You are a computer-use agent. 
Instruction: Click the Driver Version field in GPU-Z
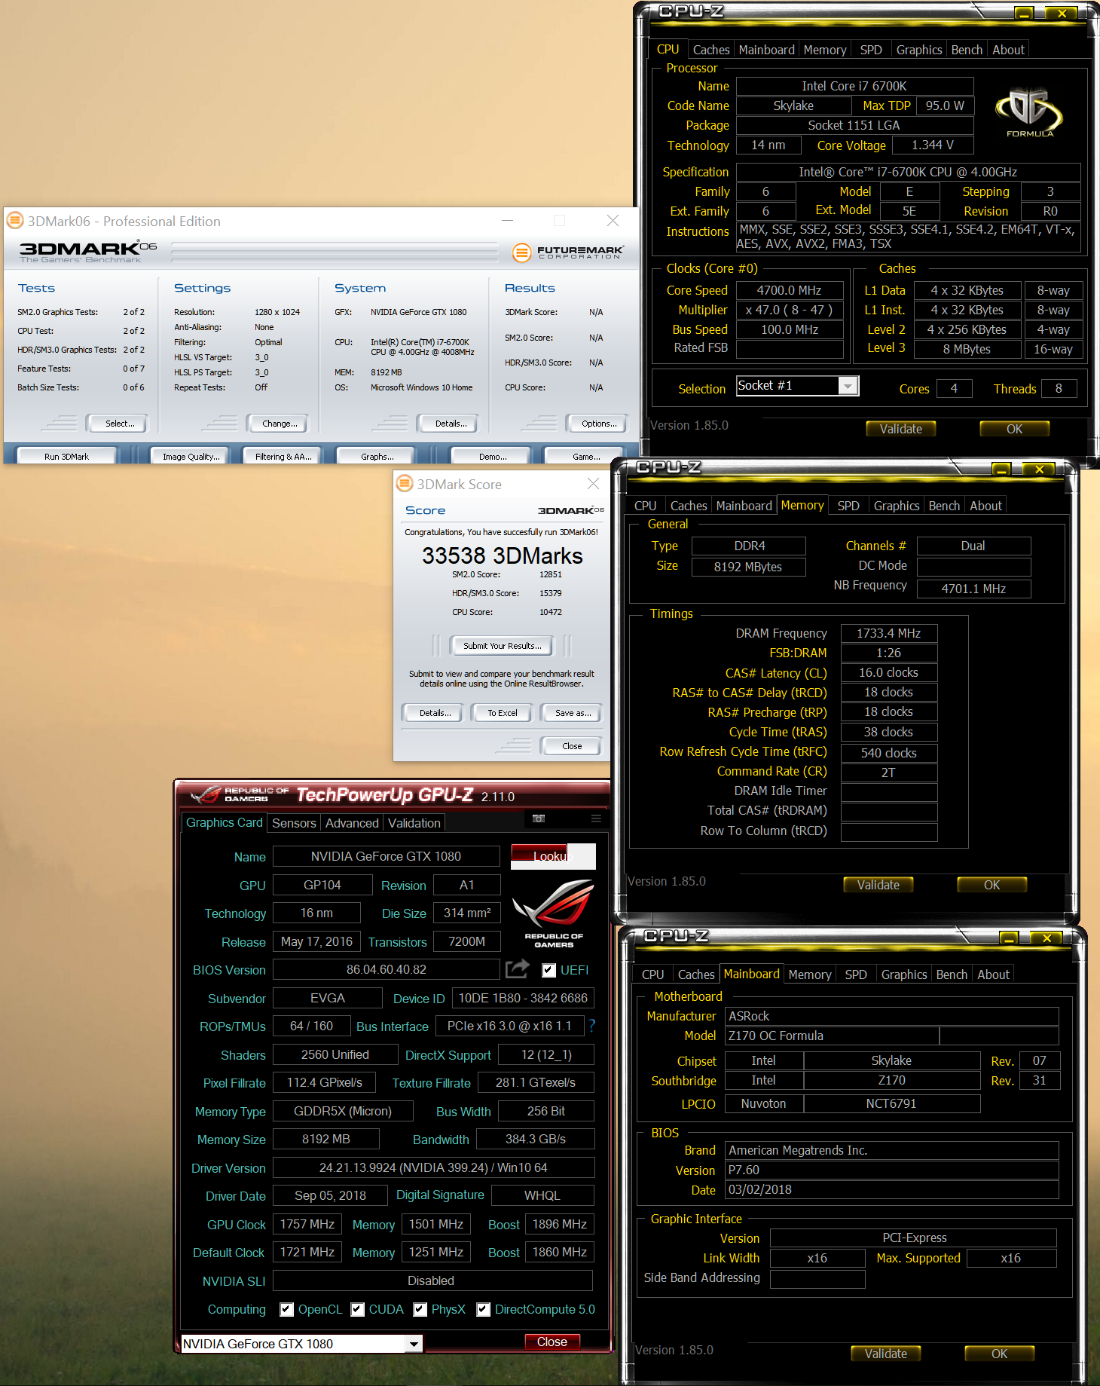(433, 1167)
